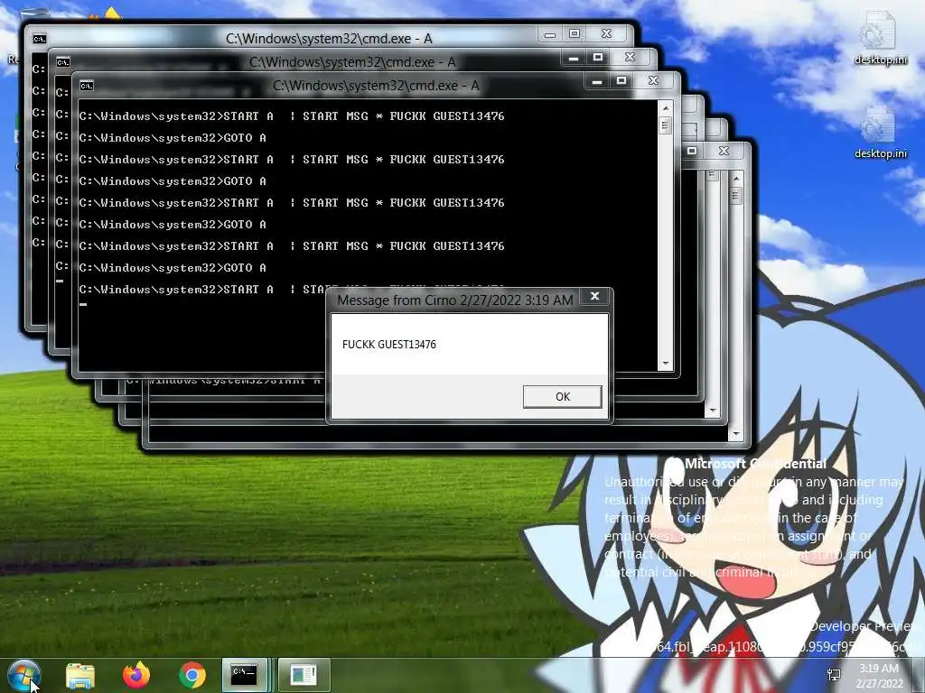The width and height of the screenshot is (925, 693).
Task: Click the first 'START A' command line in console
Action: coord(292,116)
